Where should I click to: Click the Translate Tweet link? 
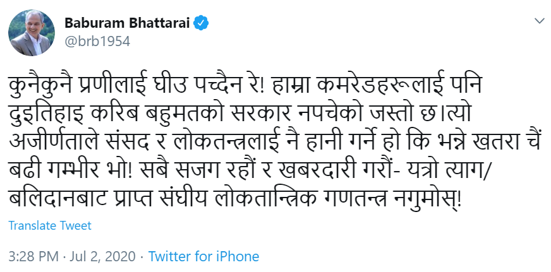tap(51, 225)
